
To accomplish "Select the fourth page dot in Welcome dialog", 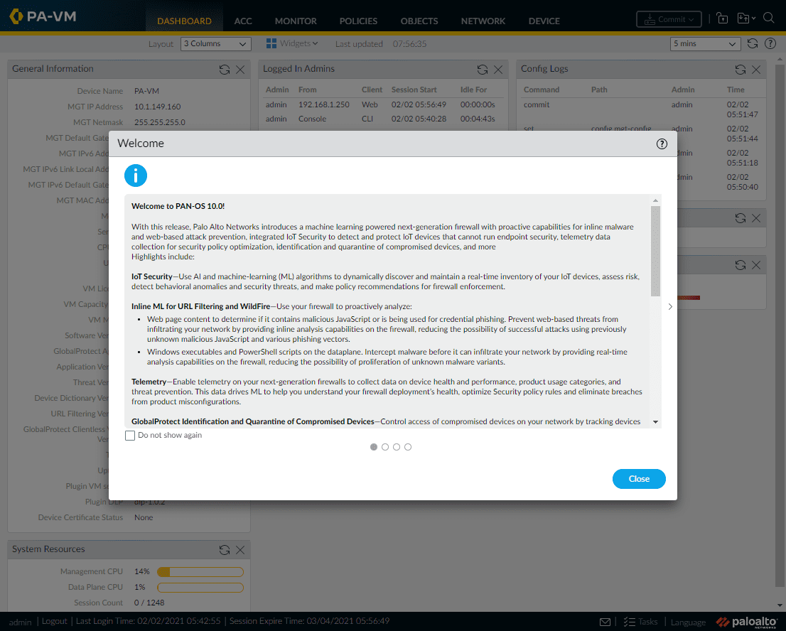I will tap(408, 447).
